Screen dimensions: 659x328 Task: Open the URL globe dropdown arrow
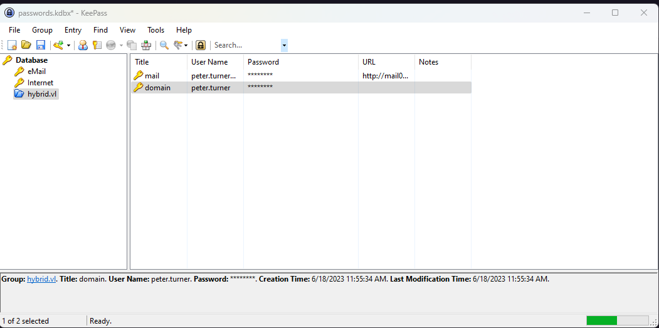(121, 45)
